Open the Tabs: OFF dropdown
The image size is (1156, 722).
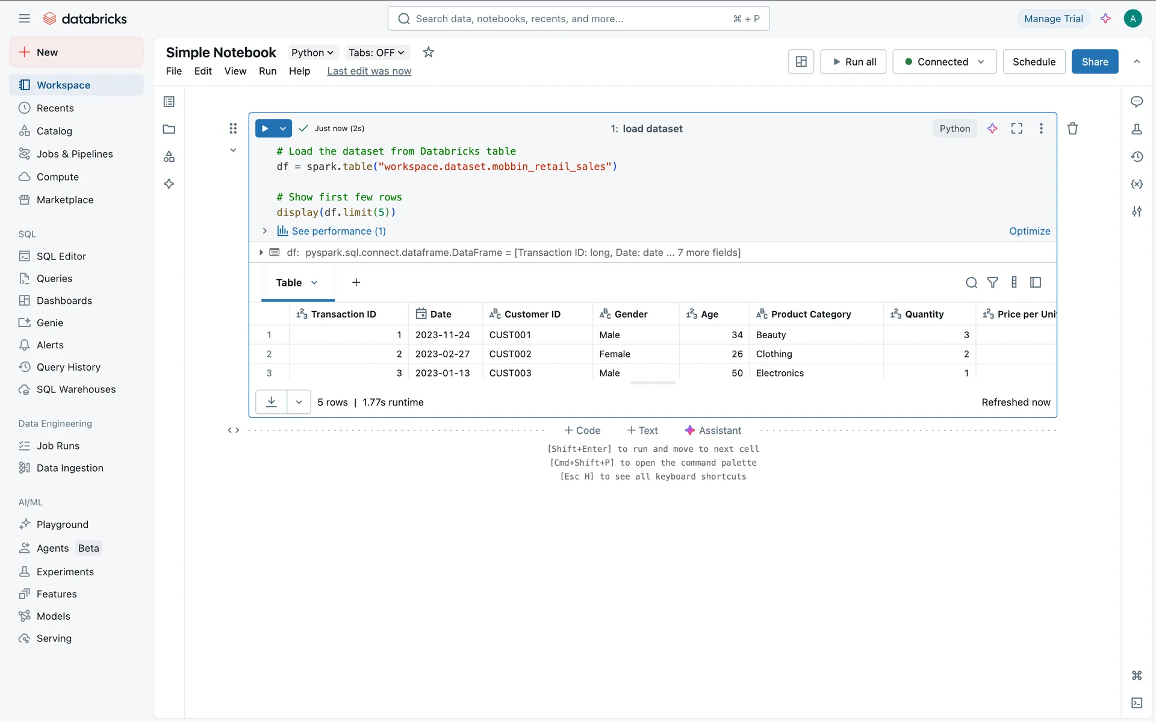(376, 52)
